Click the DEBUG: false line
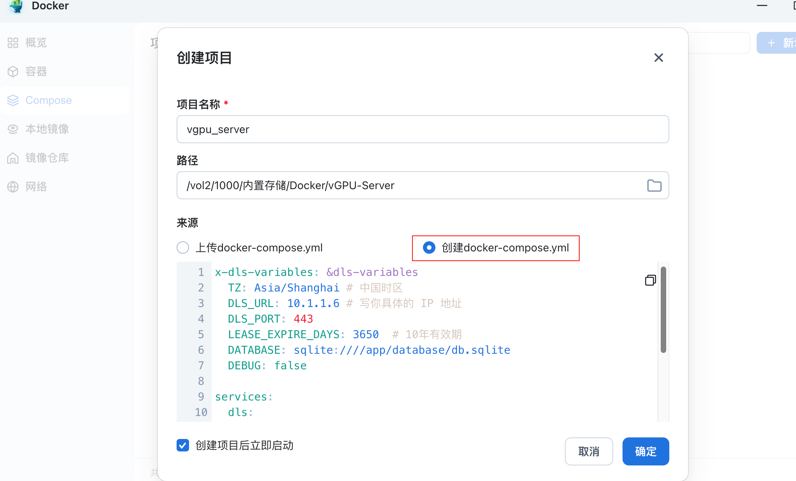The width and height of the screenshot is (796, 481). [x=267, y=365]
